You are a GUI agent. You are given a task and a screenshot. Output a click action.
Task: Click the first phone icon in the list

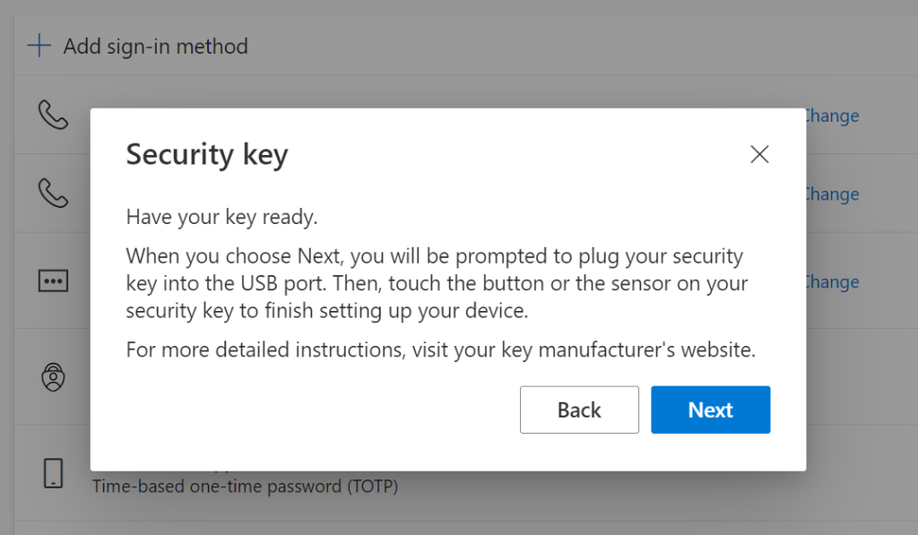[53, 115]
